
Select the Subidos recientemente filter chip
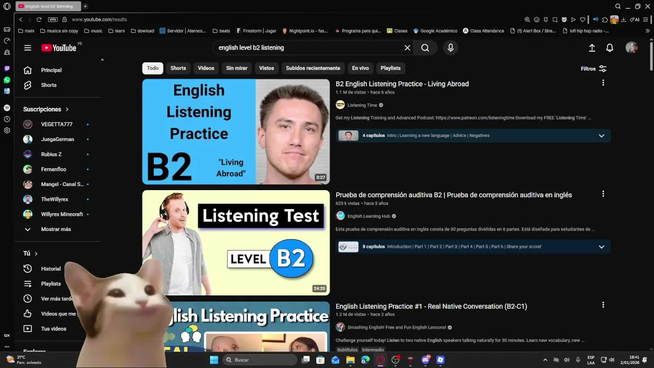313,68
